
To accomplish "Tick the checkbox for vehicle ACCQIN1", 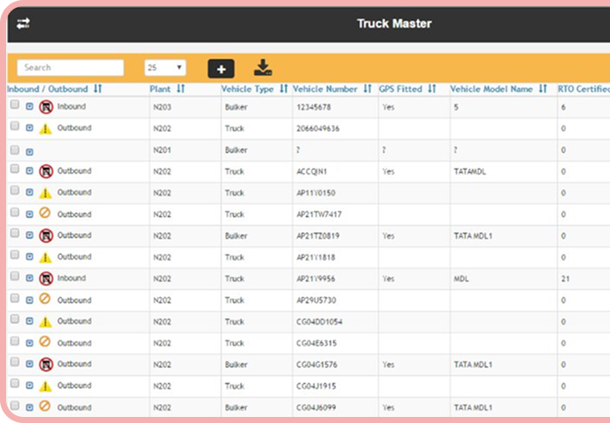I will click(x=15, y=170).
